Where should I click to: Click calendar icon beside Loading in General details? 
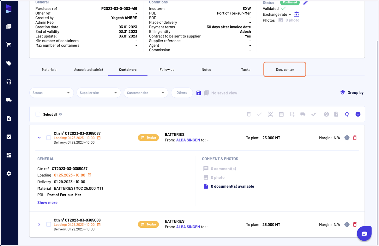click(x=89, y=175)
